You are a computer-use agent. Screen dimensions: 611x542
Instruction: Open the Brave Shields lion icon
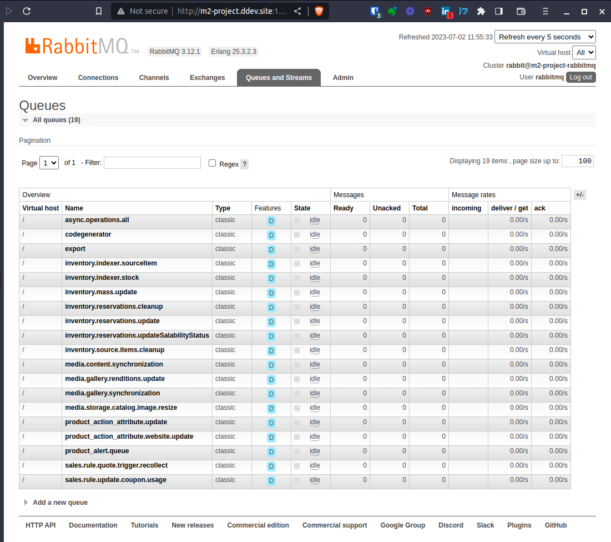(x=319, y=11)
